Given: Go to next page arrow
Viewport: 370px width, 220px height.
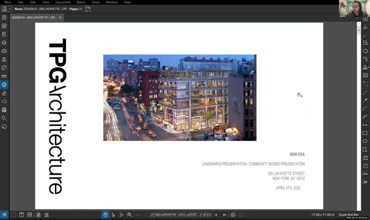Looking at the screenshot, I should tap(216, 215).
